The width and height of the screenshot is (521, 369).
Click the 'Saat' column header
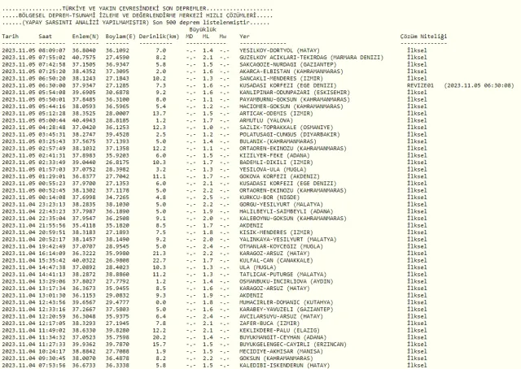(x=46, y=37)
